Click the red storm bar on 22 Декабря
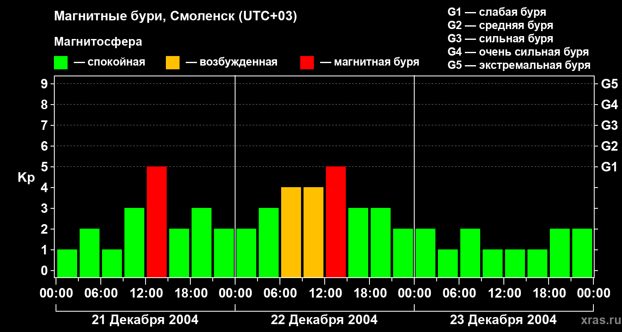The height and width of the screenshot is (332, 622). [336, 222]
